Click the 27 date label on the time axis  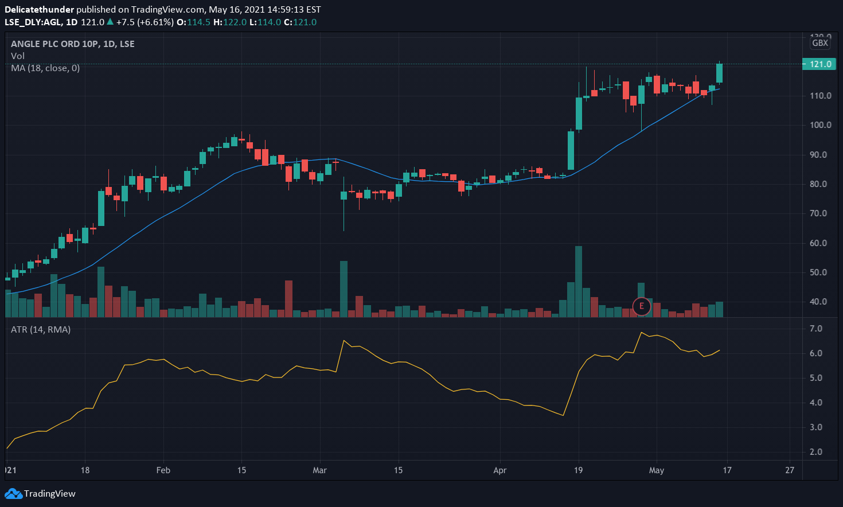tap(790, 470)
